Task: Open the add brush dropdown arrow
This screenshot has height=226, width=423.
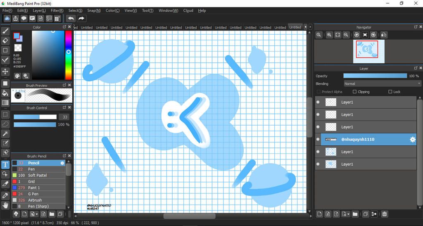Action: [37, 214]
